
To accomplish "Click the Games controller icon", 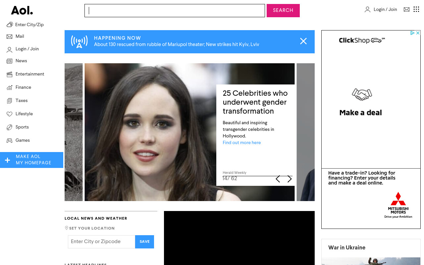I will point(10,140).
